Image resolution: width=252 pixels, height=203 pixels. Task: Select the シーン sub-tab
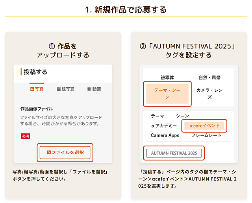point(182,116)
